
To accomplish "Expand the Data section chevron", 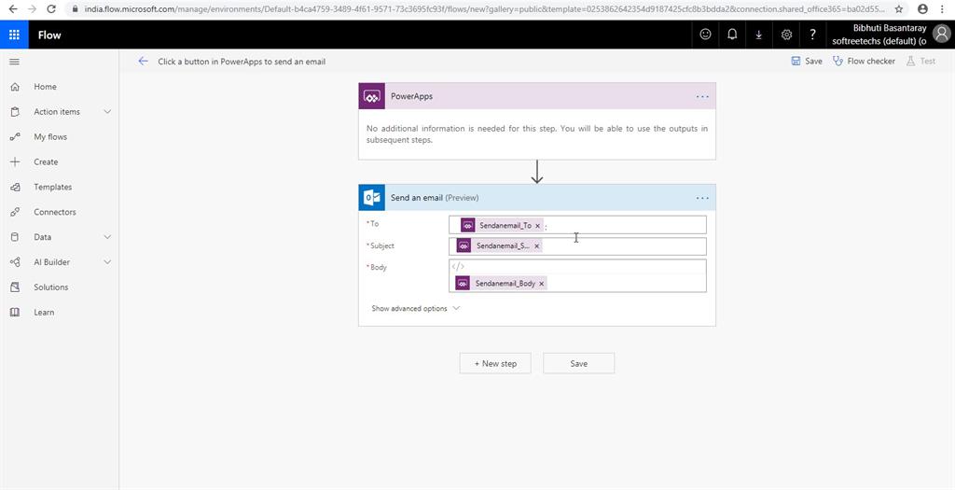I will coord(107,237).
